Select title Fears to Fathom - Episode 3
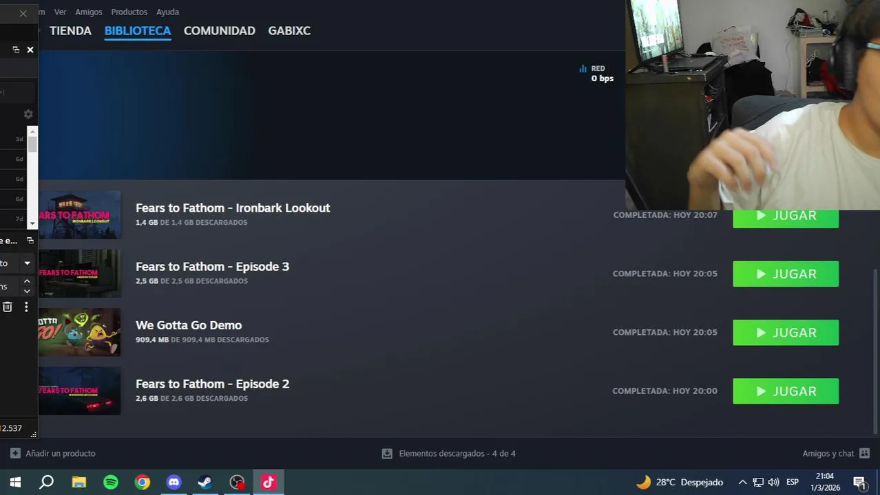The image size is (880, 495). [212, 266]
